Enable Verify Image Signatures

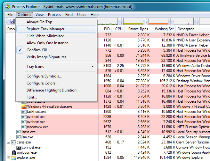pyautogui.click(x=56, y=57)
